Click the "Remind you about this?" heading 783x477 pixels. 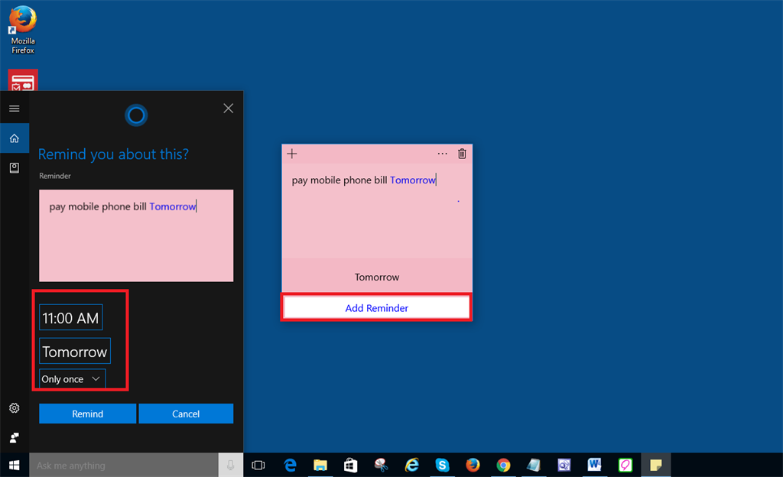click(113, 154)
